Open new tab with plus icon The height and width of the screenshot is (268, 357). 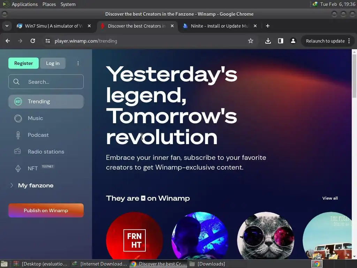pos(268,26)
